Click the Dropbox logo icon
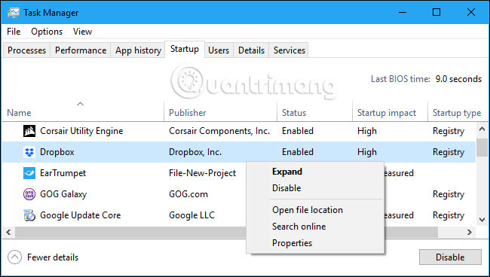The image size is (490, 277). tap(29, 152)
